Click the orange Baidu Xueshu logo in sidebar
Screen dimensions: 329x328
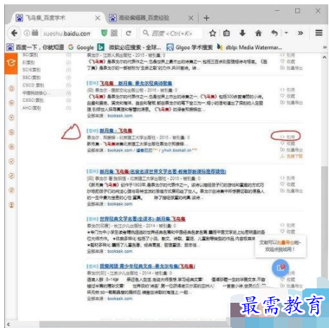coord(11,63)
